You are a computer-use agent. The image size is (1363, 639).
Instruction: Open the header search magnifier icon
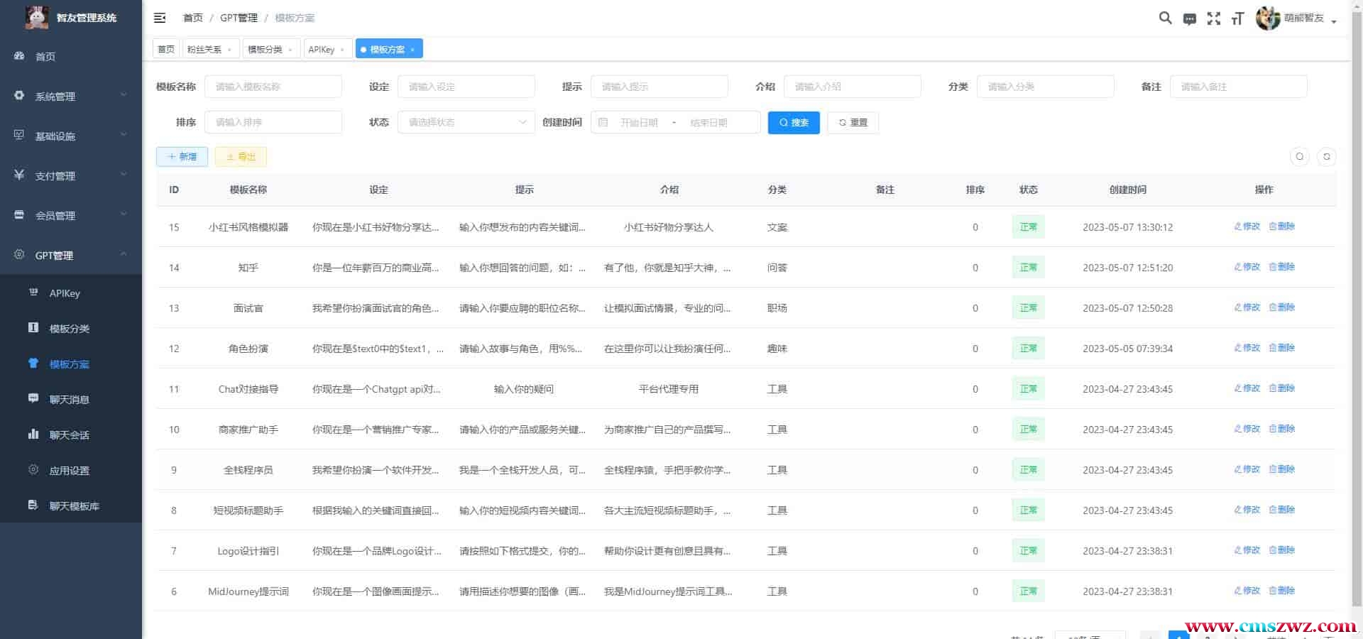pos(1165,18)
